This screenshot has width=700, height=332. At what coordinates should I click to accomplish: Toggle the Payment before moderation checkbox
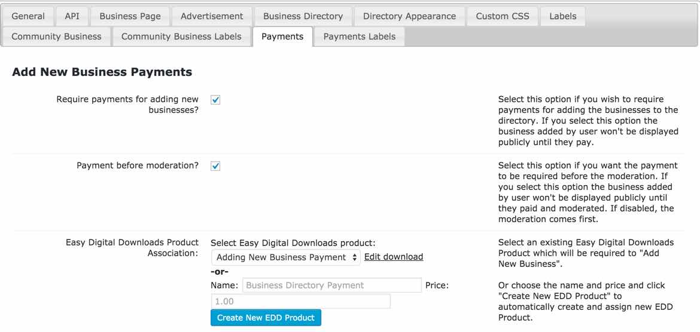click(215, 165)
